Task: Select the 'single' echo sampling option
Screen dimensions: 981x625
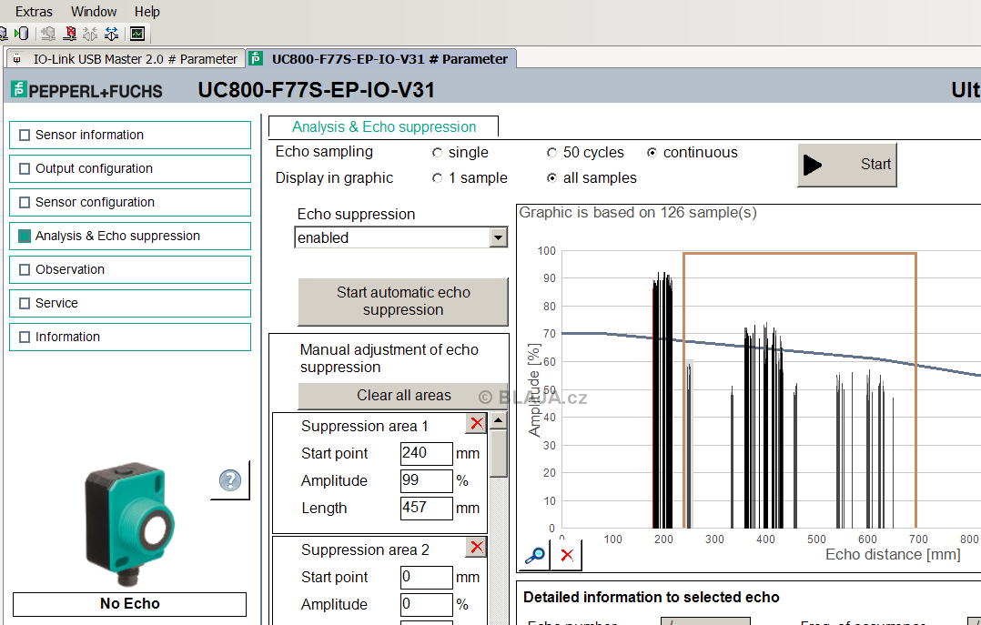Action: tap(438, 153)
